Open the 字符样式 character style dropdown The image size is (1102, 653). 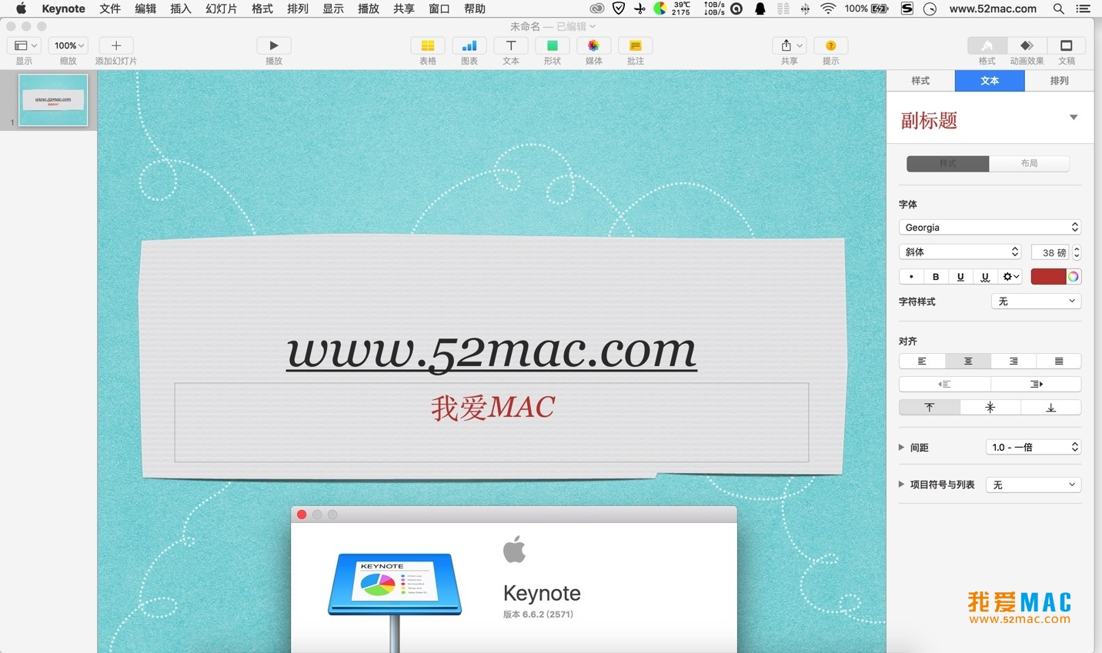1035,301
